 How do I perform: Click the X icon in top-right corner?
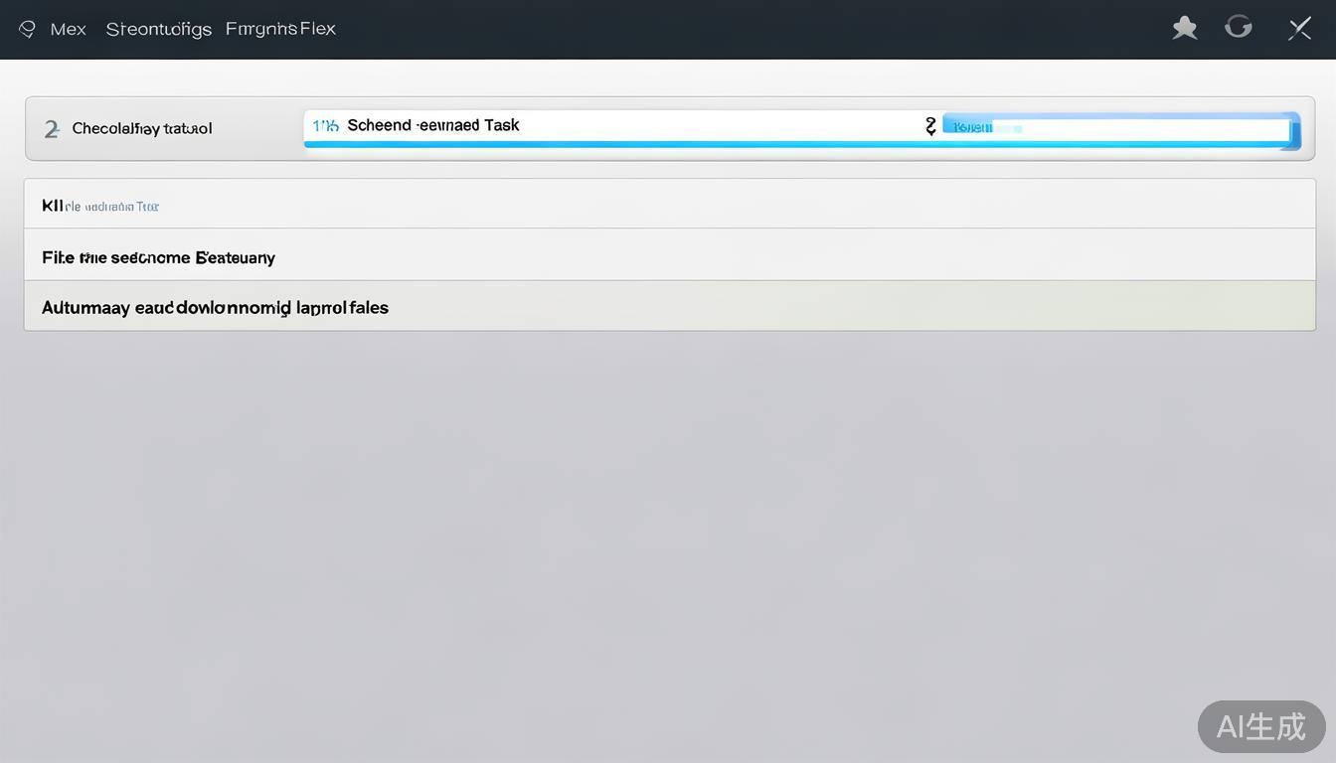(1299, 29)
